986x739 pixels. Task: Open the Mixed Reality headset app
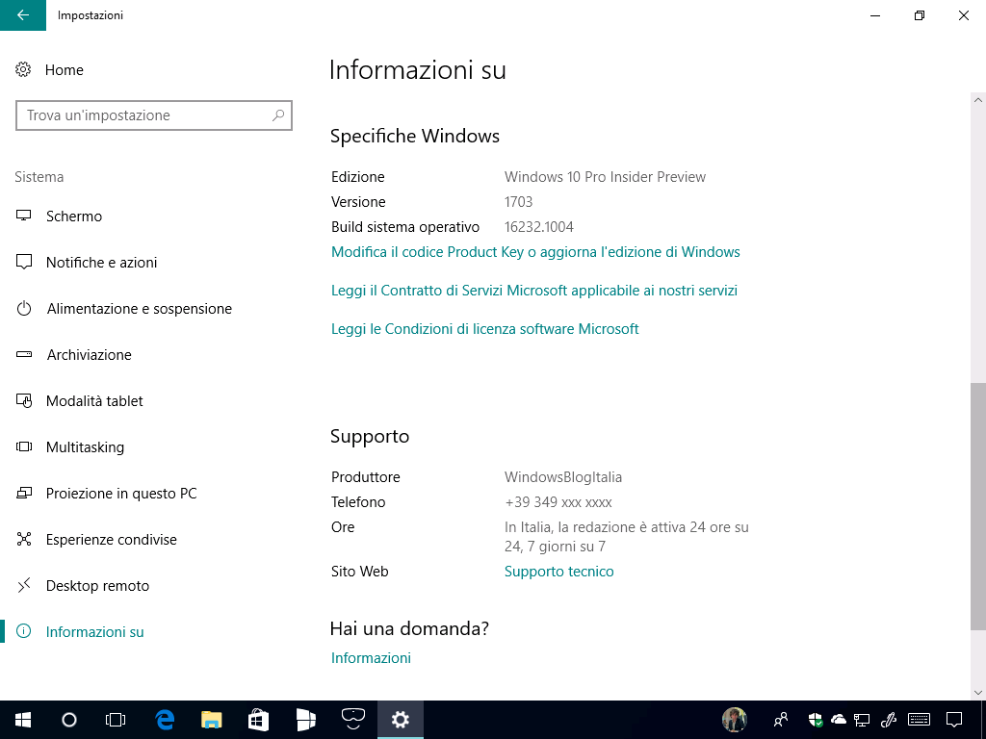tap(352, 720)
